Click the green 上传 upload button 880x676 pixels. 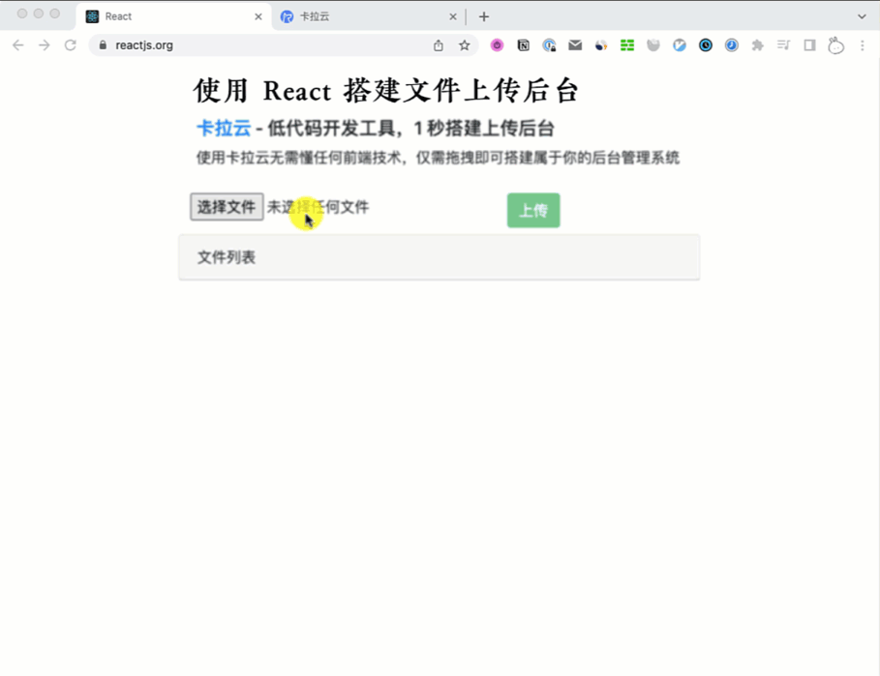point(533,210)
